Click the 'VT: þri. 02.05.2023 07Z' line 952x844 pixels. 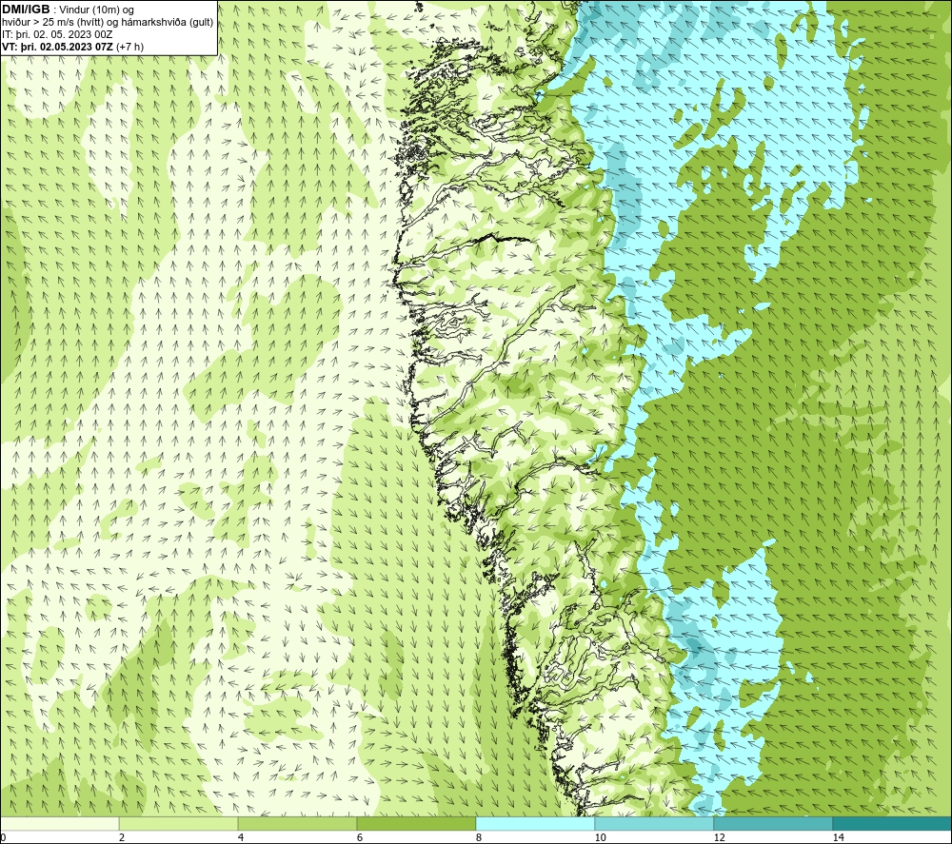[x=58, y=47]
